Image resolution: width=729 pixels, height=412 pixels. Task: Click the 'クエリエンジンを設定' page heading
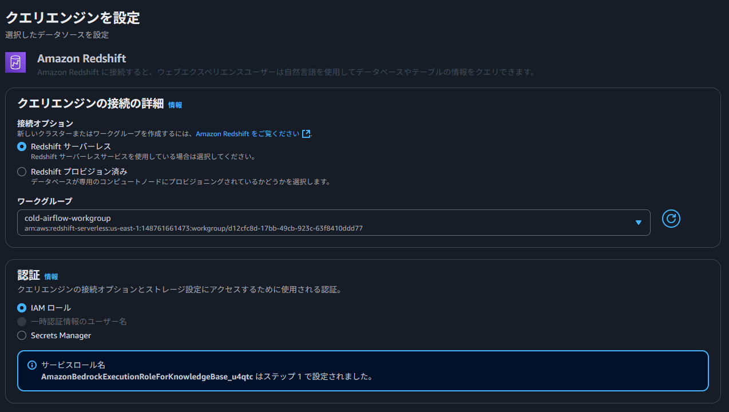click(x=73, y=18)
